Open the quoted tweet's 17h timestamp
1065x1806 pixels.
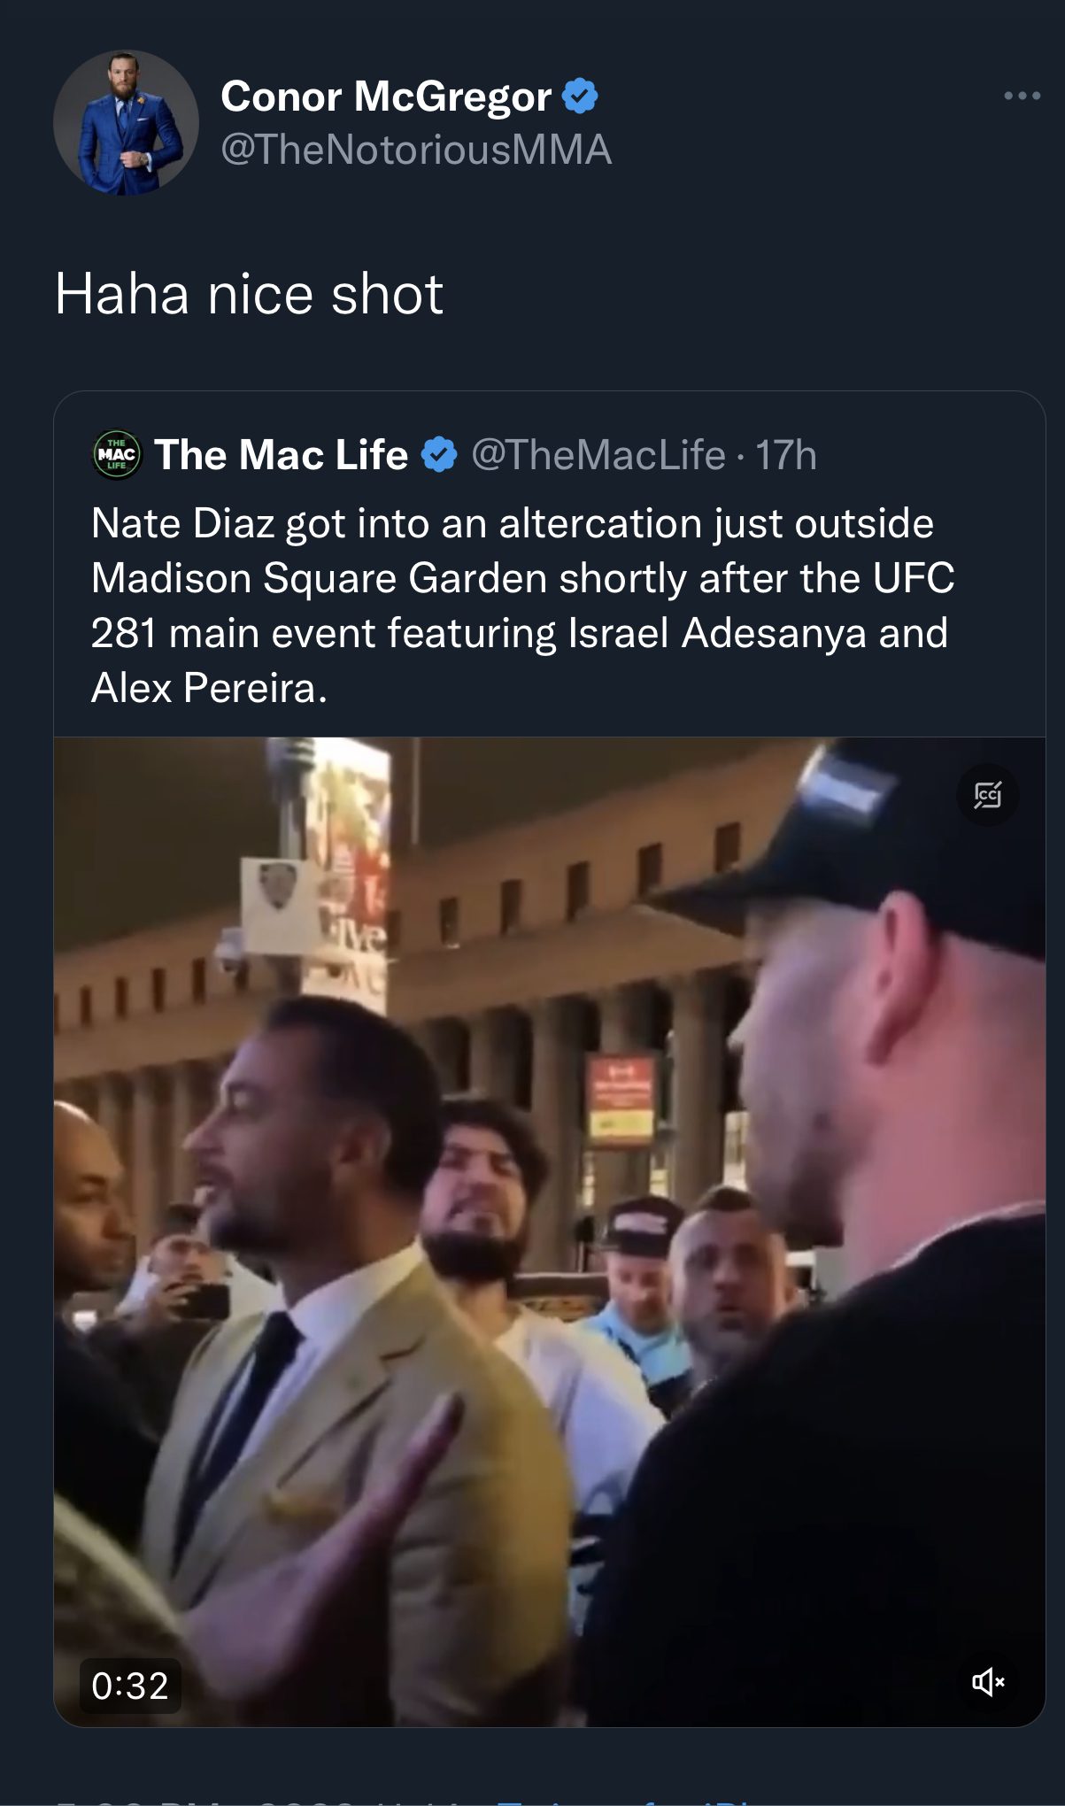(x=786, y=455)
